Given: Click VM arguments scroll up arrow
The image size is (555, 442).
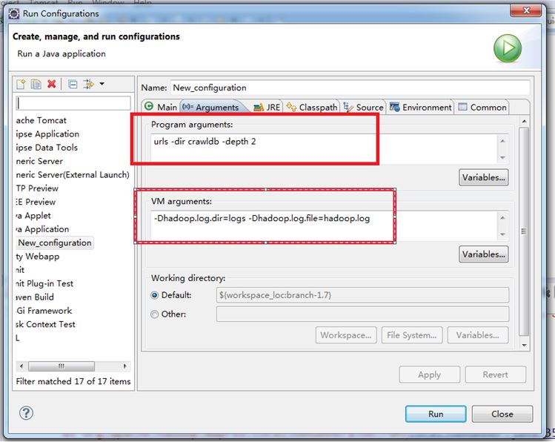Looking at the screenshot, I should (502, 218).
